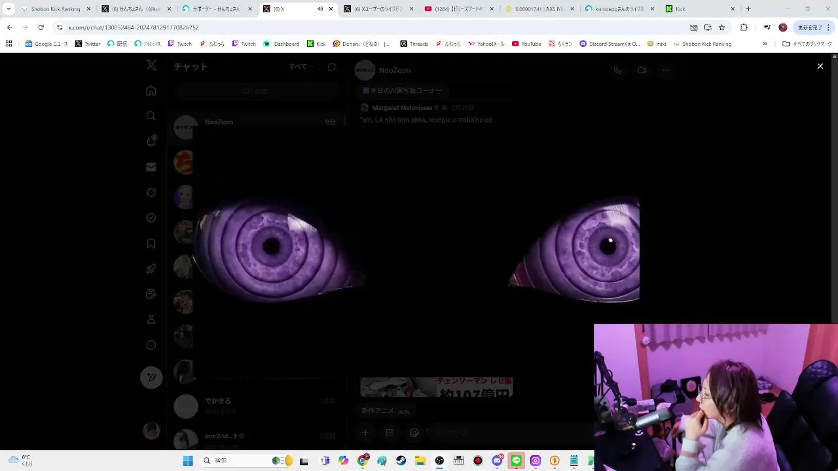Mute audio on the active X tab
838x471 pixels.
(320, 9)
